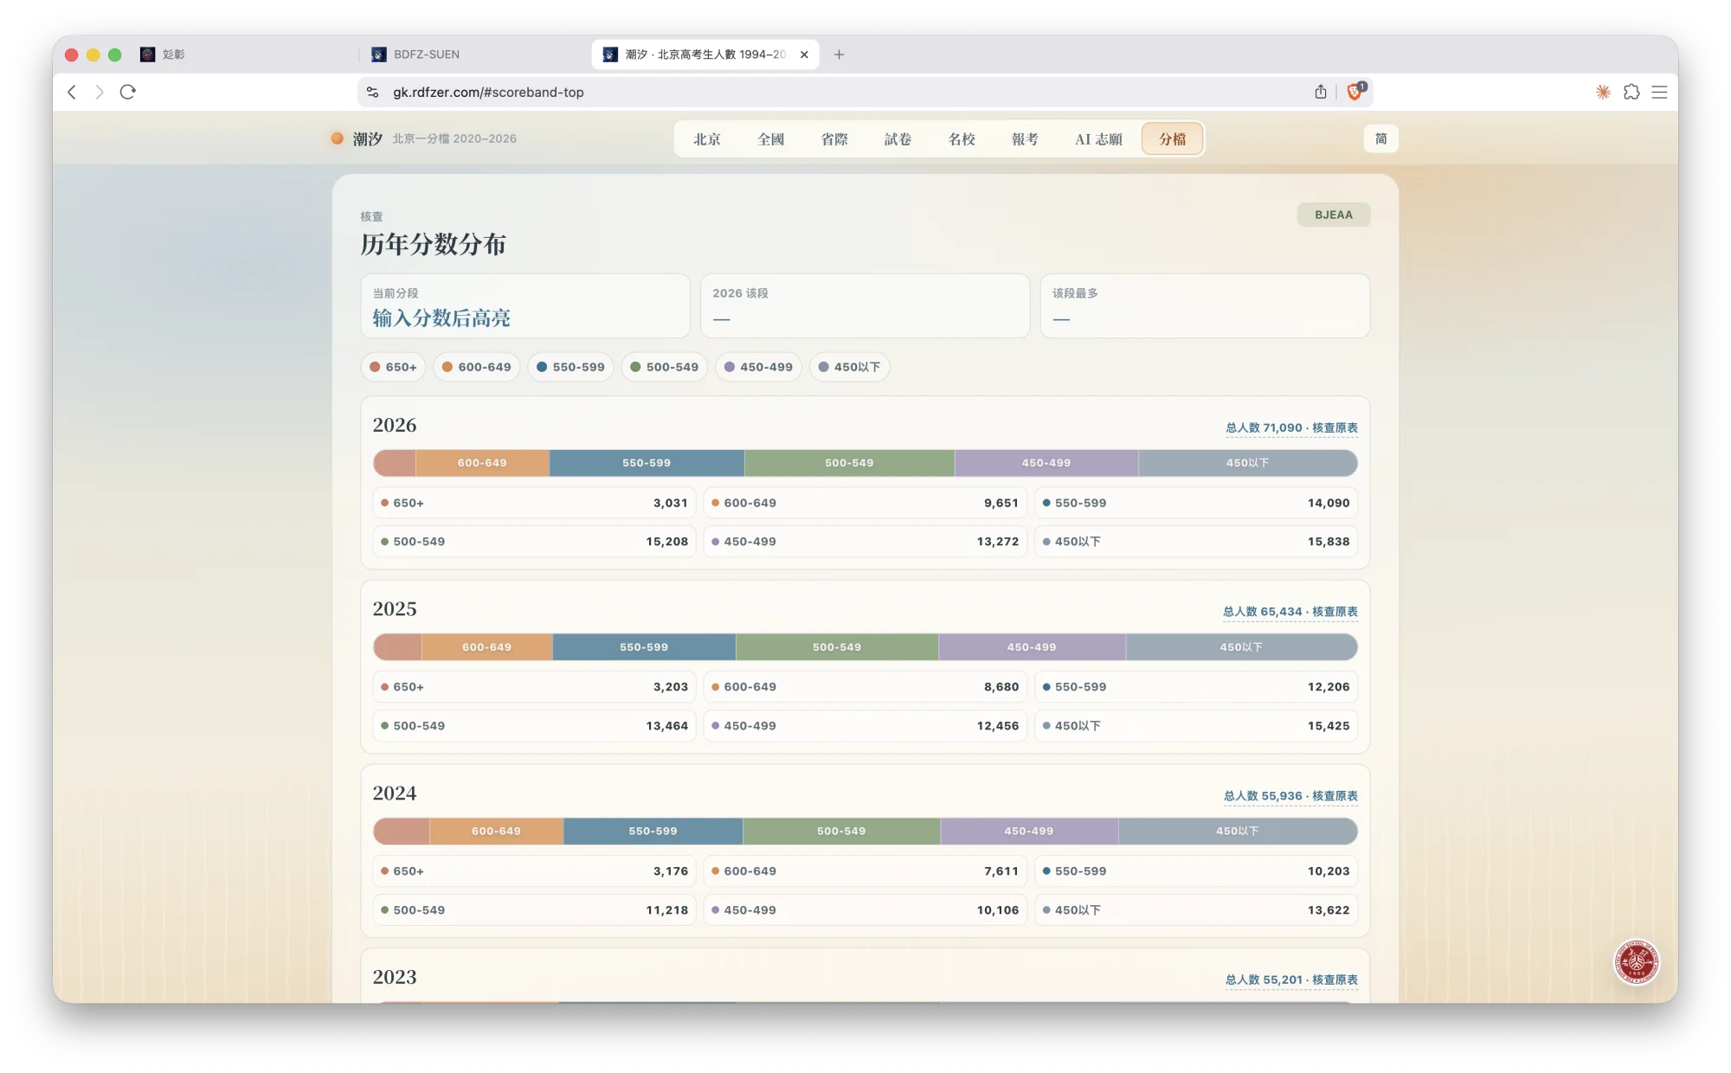The width and height of the screenshot is (1731, 1073).
Task: Switch to simplified Chinese with 简 button
Action: click(1381, 138)
